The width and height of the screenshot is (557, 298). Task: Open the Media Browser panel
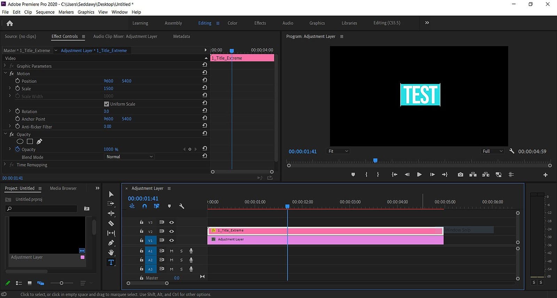coord(63,188)
